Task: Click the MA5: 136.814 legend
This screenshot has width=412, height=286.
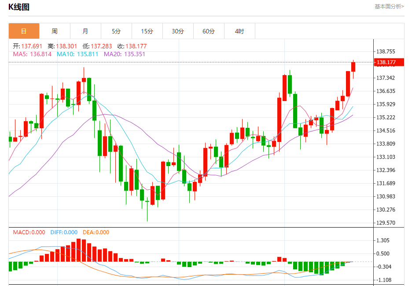Action: click(x=32, y=54)
